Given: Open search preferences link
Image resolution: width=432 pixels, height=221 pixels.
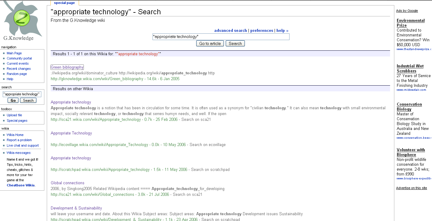Looking at the screenshot, I should 262,30.
